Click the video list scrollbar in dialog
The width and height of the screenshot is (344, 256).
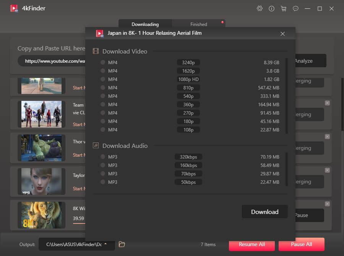[287, 96]
